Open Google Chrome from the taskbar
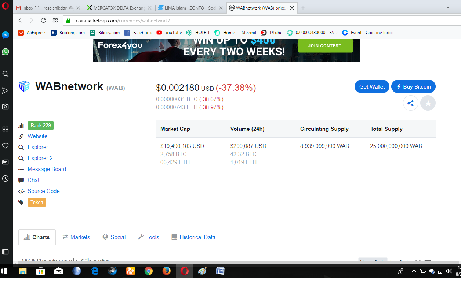Image resolution: width=461 pixels, height=282 pixels. [149, 271]
